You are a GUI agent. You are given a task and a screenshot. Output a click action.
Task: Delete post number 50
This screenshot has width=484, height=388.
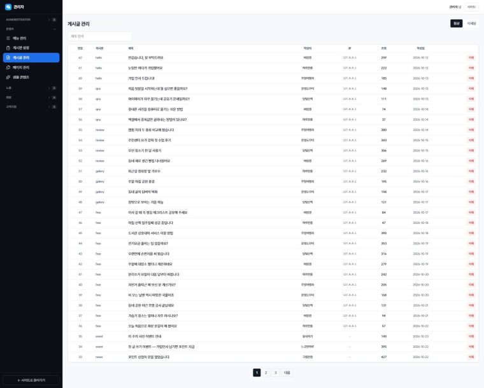[471, 181]
